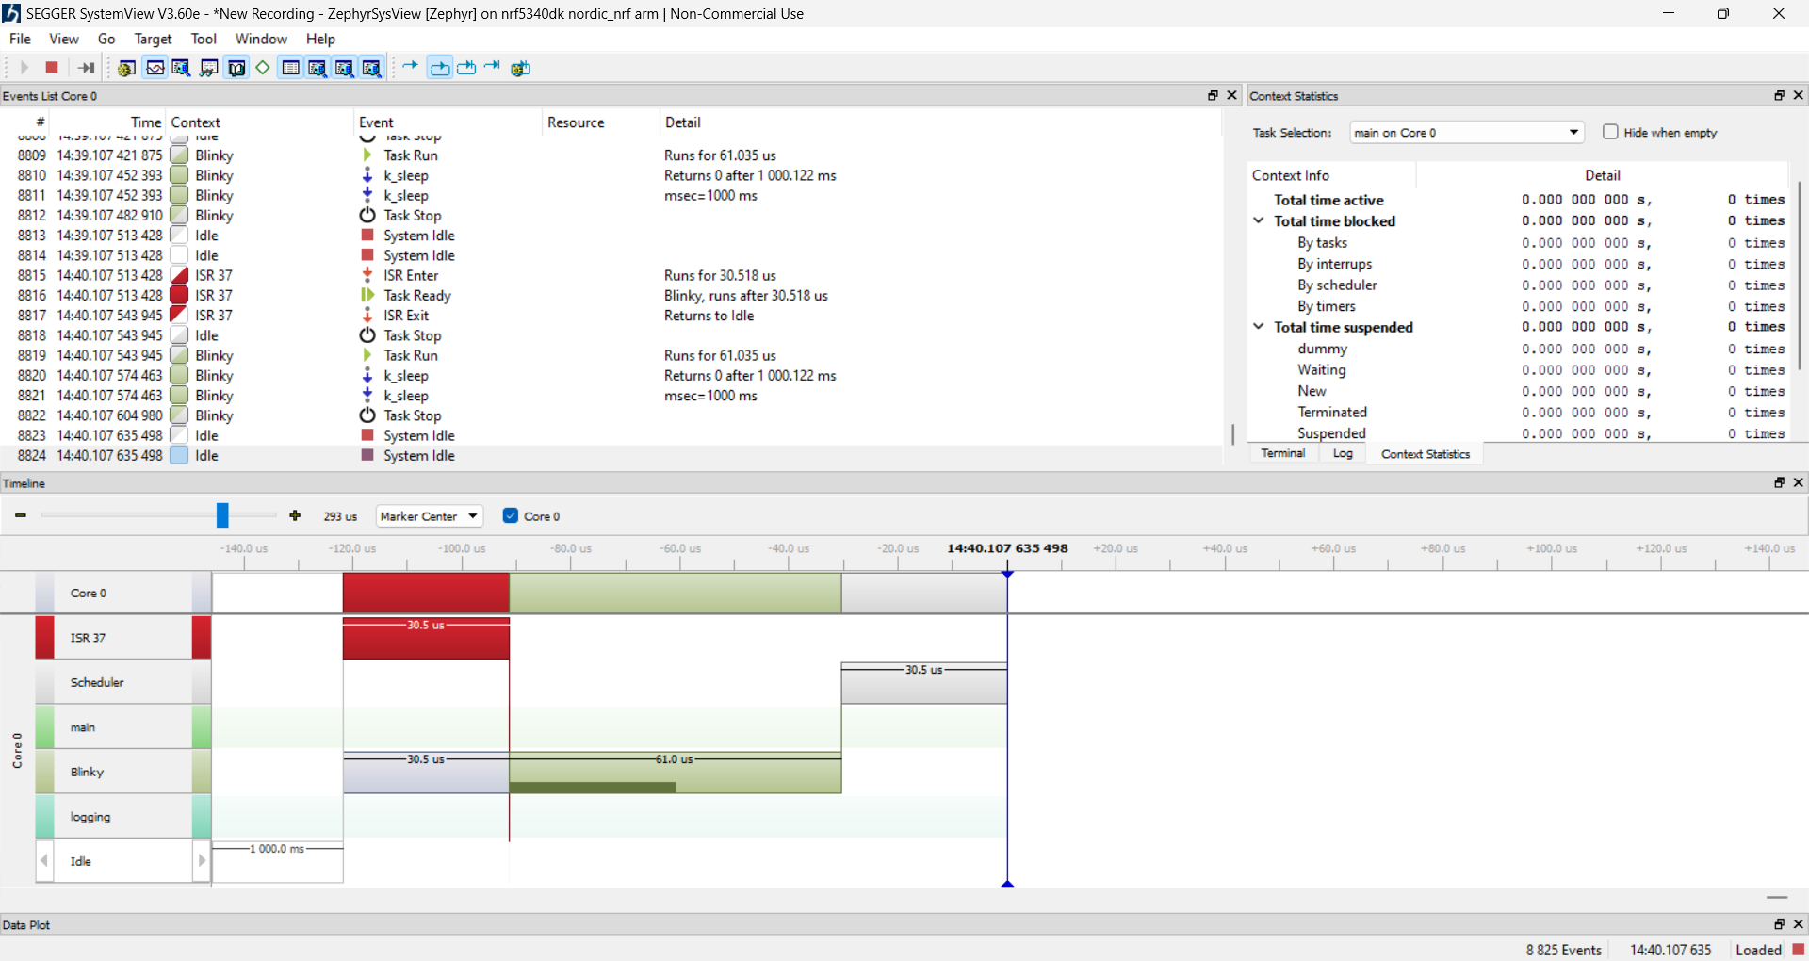Open the Go menu
The image size is (1809, 961).
click(106, 39)
